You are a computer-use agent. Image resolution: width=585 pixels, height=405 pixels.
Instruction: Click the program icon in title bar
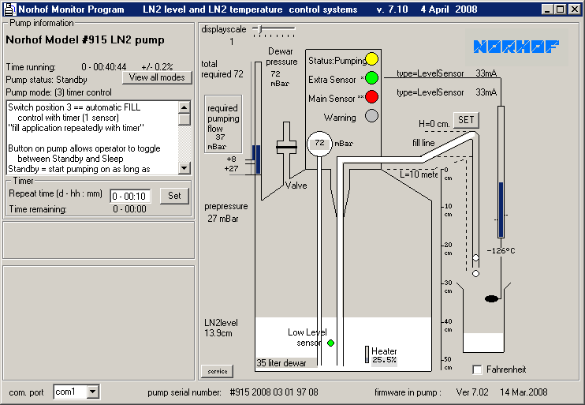pyautogui.click(x=9, y=9)
